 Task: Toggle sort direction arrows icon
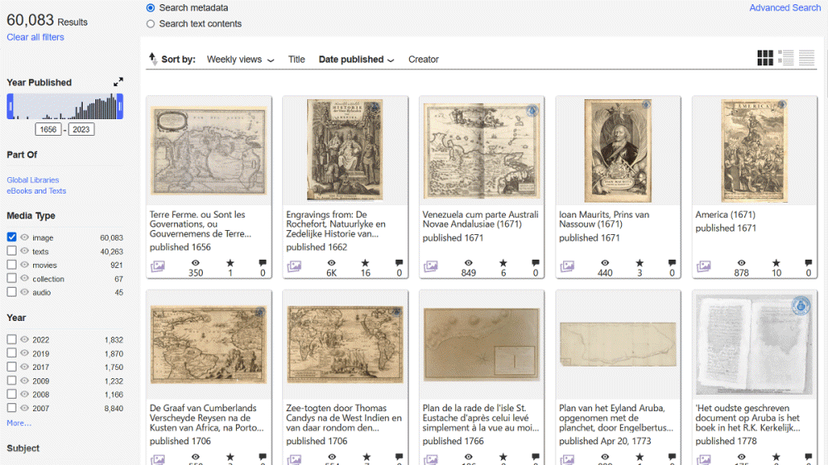152,59
